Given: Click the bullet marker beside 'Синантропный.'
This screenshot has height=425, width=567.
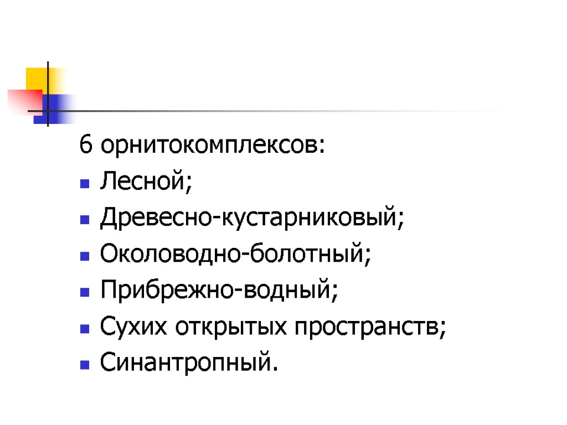Looking at the screenshot, I should coord(85,365).
